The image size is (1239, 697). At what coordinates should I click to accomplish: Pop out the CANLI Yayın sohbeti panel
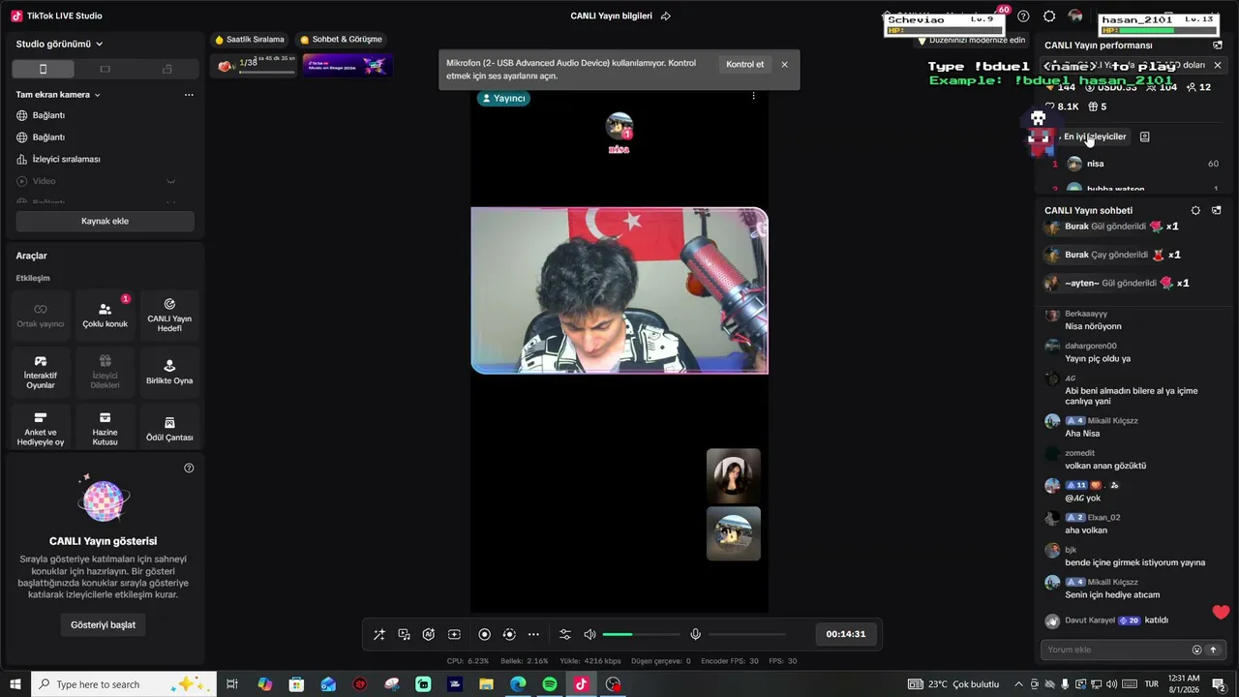(1218, 210)
